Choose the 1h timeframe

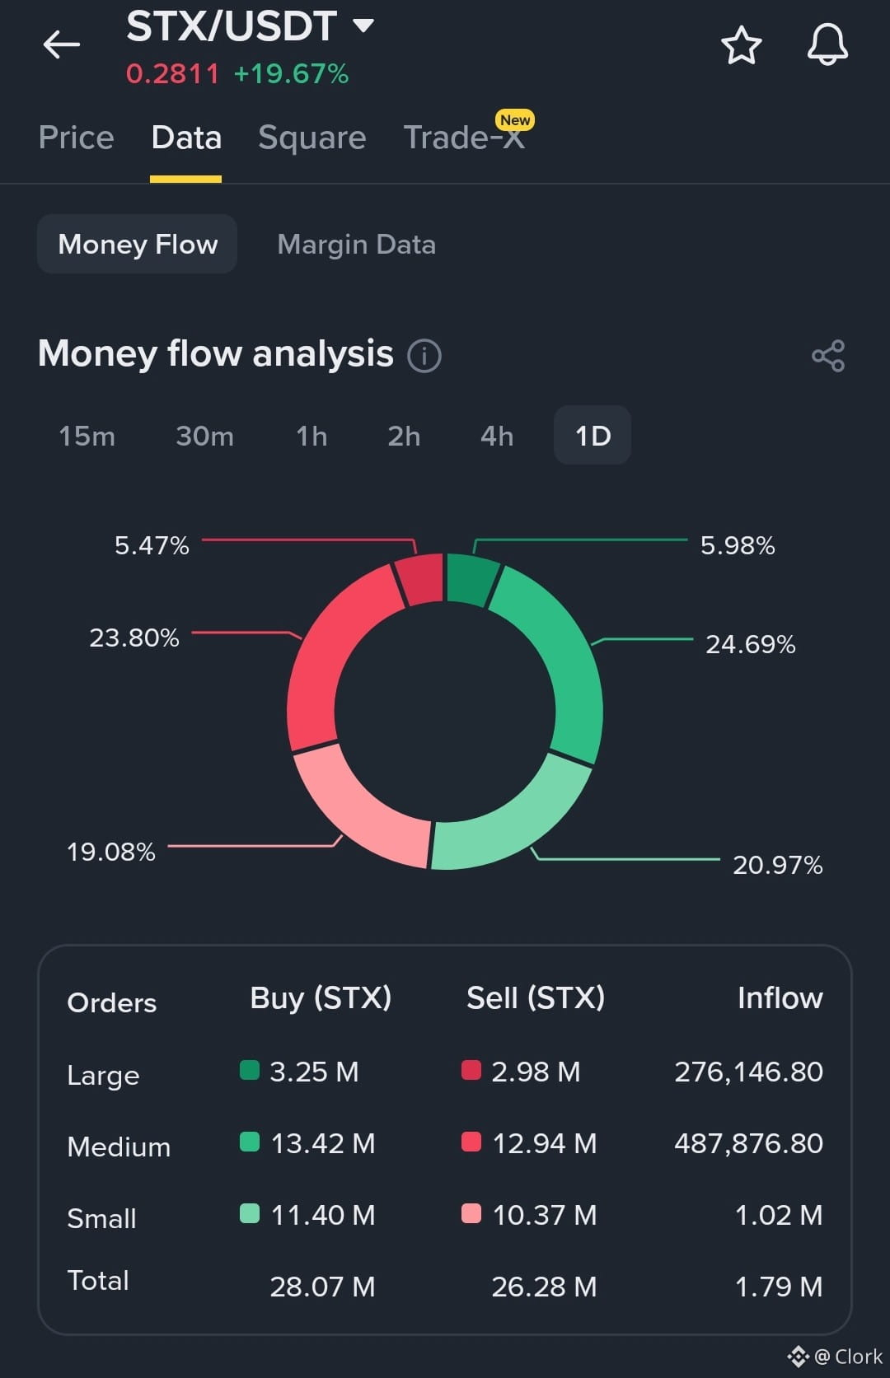311,436
